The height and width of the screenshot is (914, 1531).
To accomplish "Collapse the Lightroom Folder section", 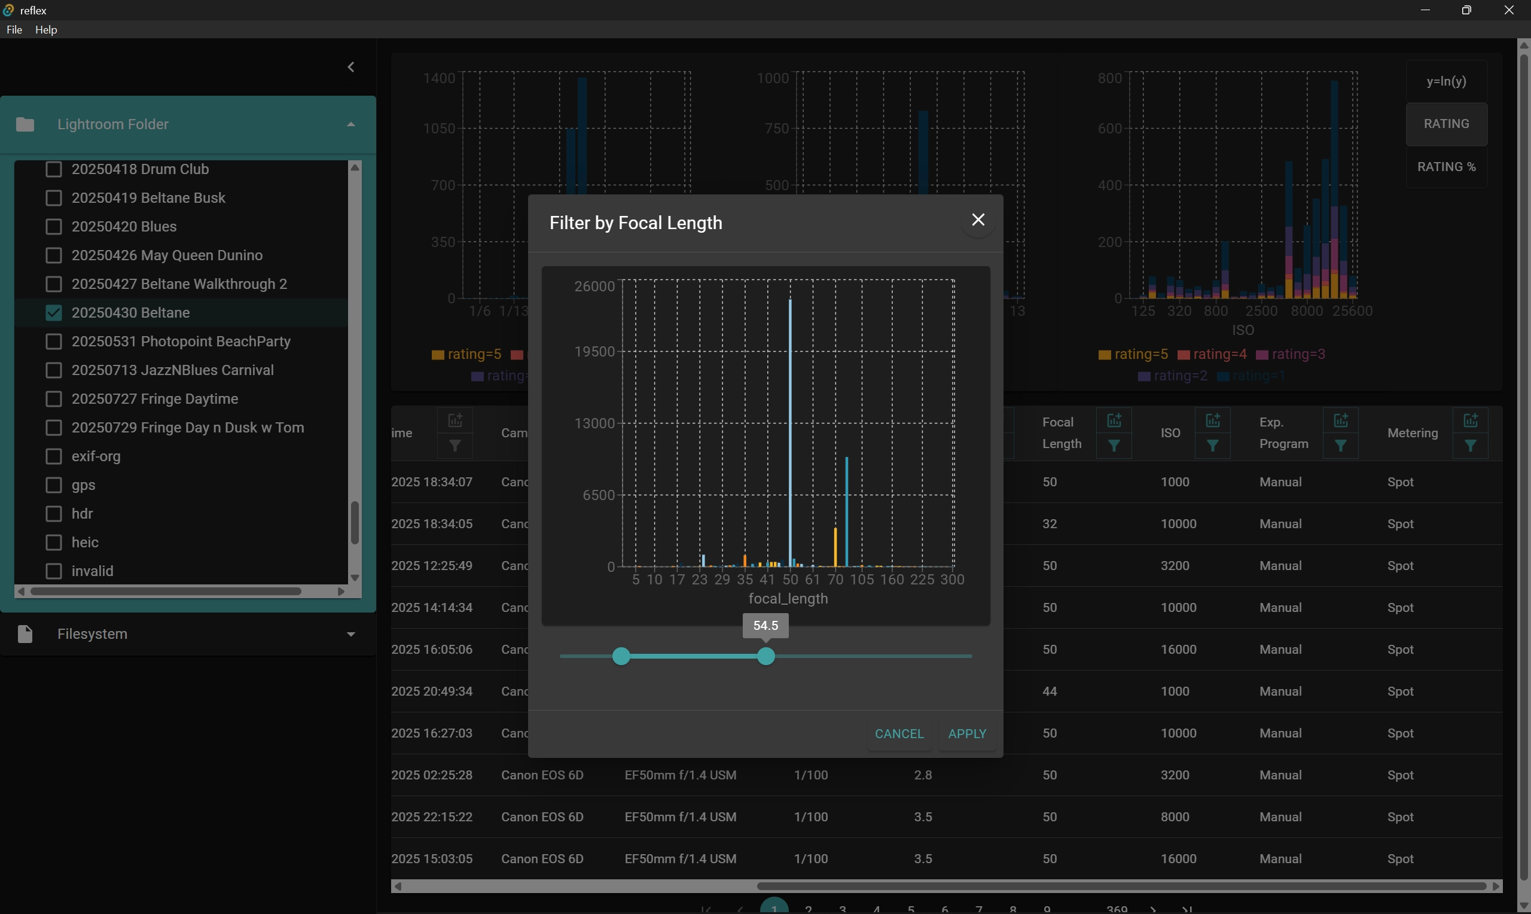I will pos(351,124).
